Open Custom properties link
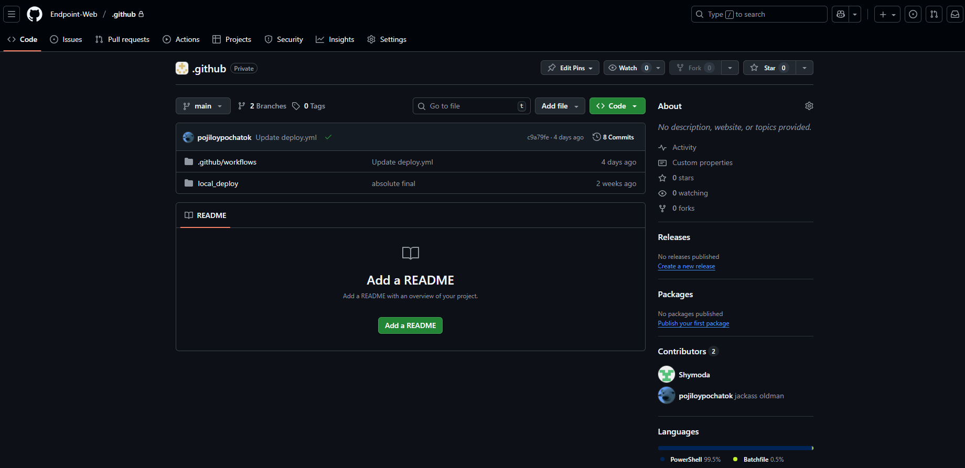This screenshot has width=965, height=468. click(x=695, y=163)
